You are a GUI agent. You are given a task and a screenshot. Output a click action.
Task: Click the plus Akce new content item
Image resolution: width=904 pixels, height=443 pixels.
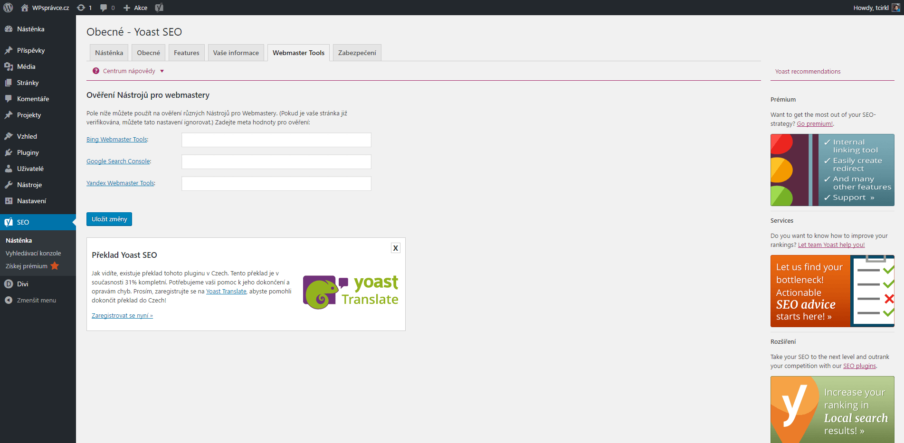click(x=135, y=8)
